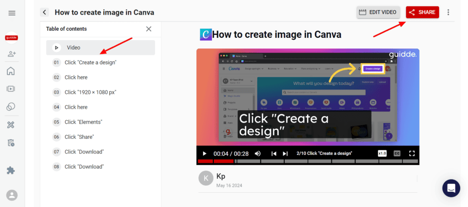The image size is (468, 207).
Task: Click the "Table of contents" heading
Action: 66,29
